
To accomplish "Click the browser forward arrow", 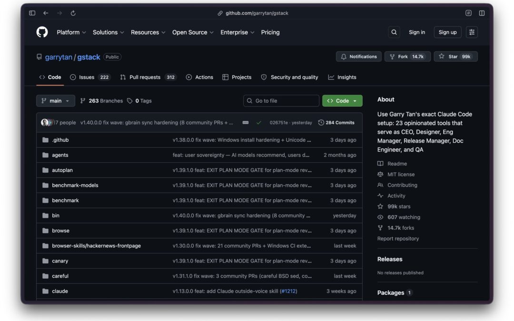I will click(59, 13).
